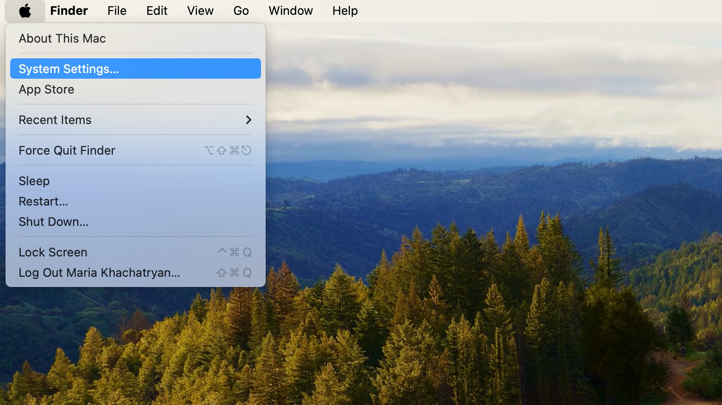The width and height of the screenshot is (722, 405).
Task: Open System Settings from Apple menu
Action: 68,69
